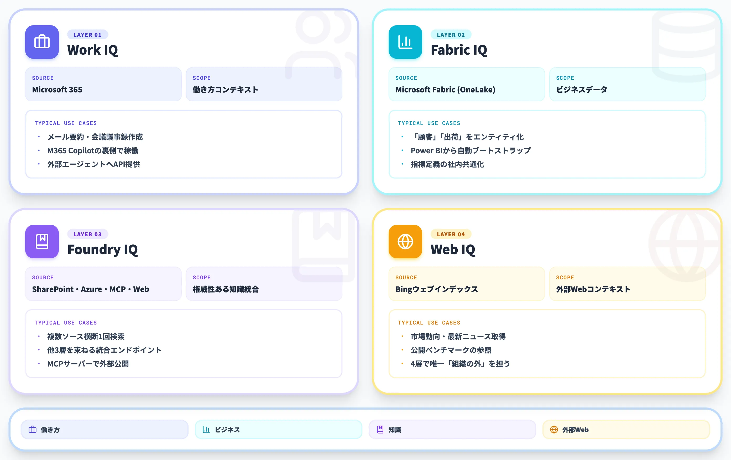Click 他3層を束ねる統合エンドポイント list item
731x460 pixels.
tap(105, 350)
